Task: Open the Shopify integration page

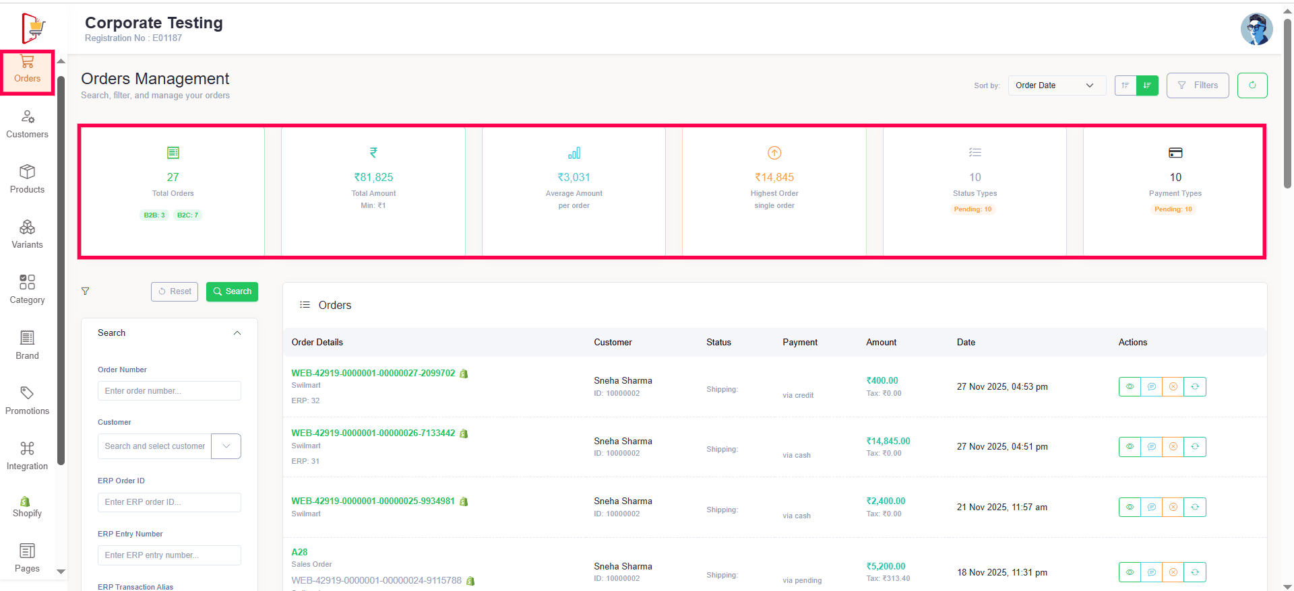Action: pos(27,507)
